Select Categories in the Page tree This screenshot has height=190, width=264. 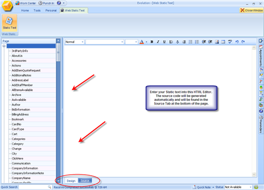pyautogui.click(x=18, y=139)
